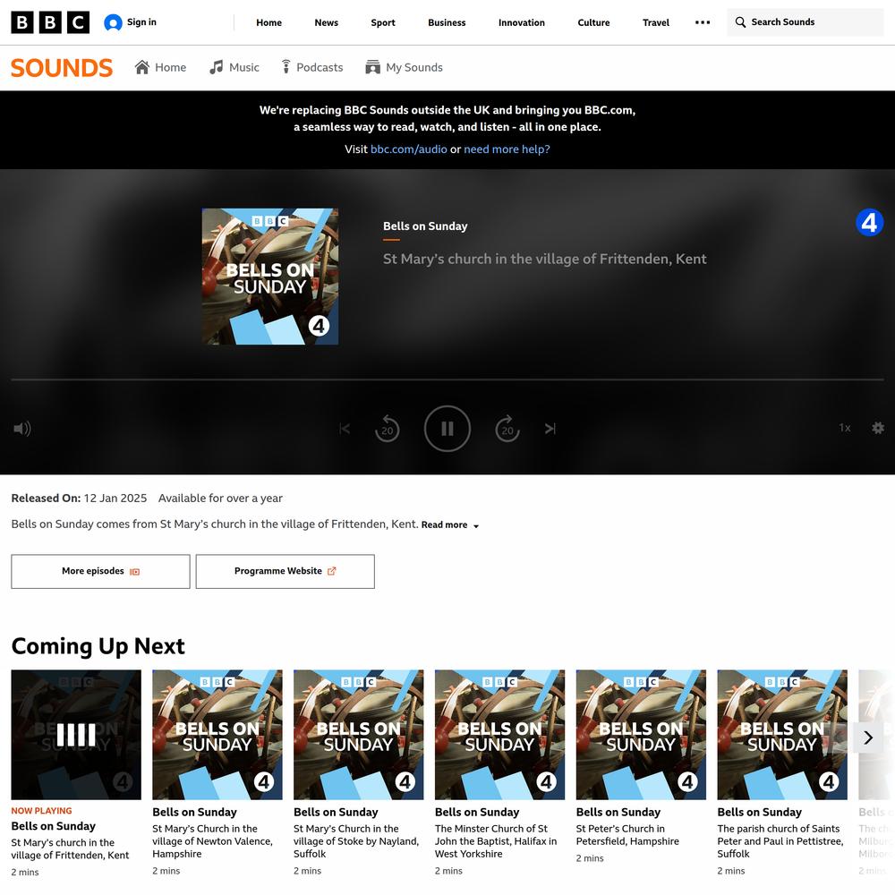This screenshot has height=895, width=895.
Task: Click the Radio 4 station badge
Action: (x=869, y=223)
